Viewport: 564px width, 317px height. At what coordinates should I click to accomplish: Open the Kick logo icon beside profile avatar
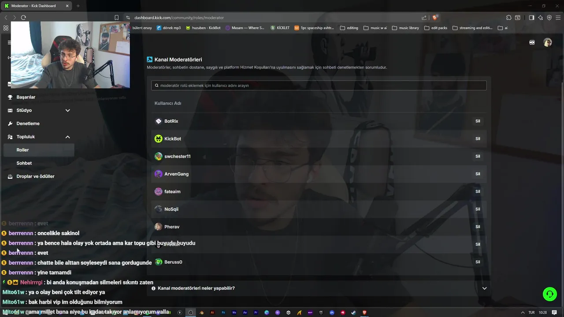click(x=532, y=42)
